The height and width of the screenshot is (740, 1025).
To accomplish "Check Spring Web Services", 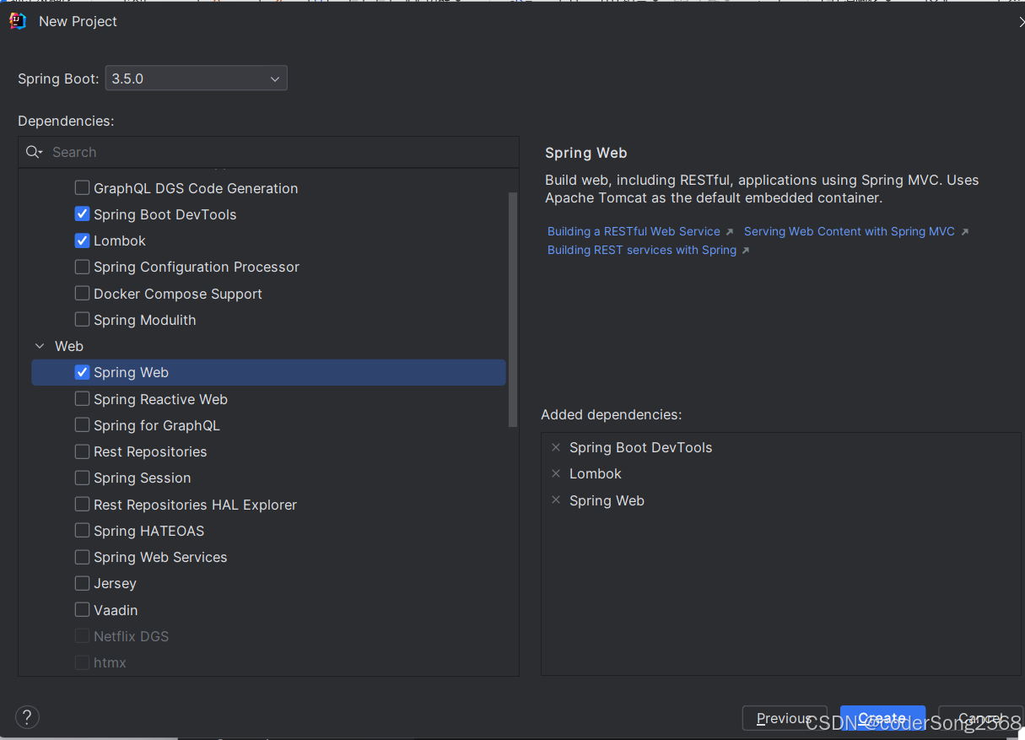I will [x=82, y=557].
